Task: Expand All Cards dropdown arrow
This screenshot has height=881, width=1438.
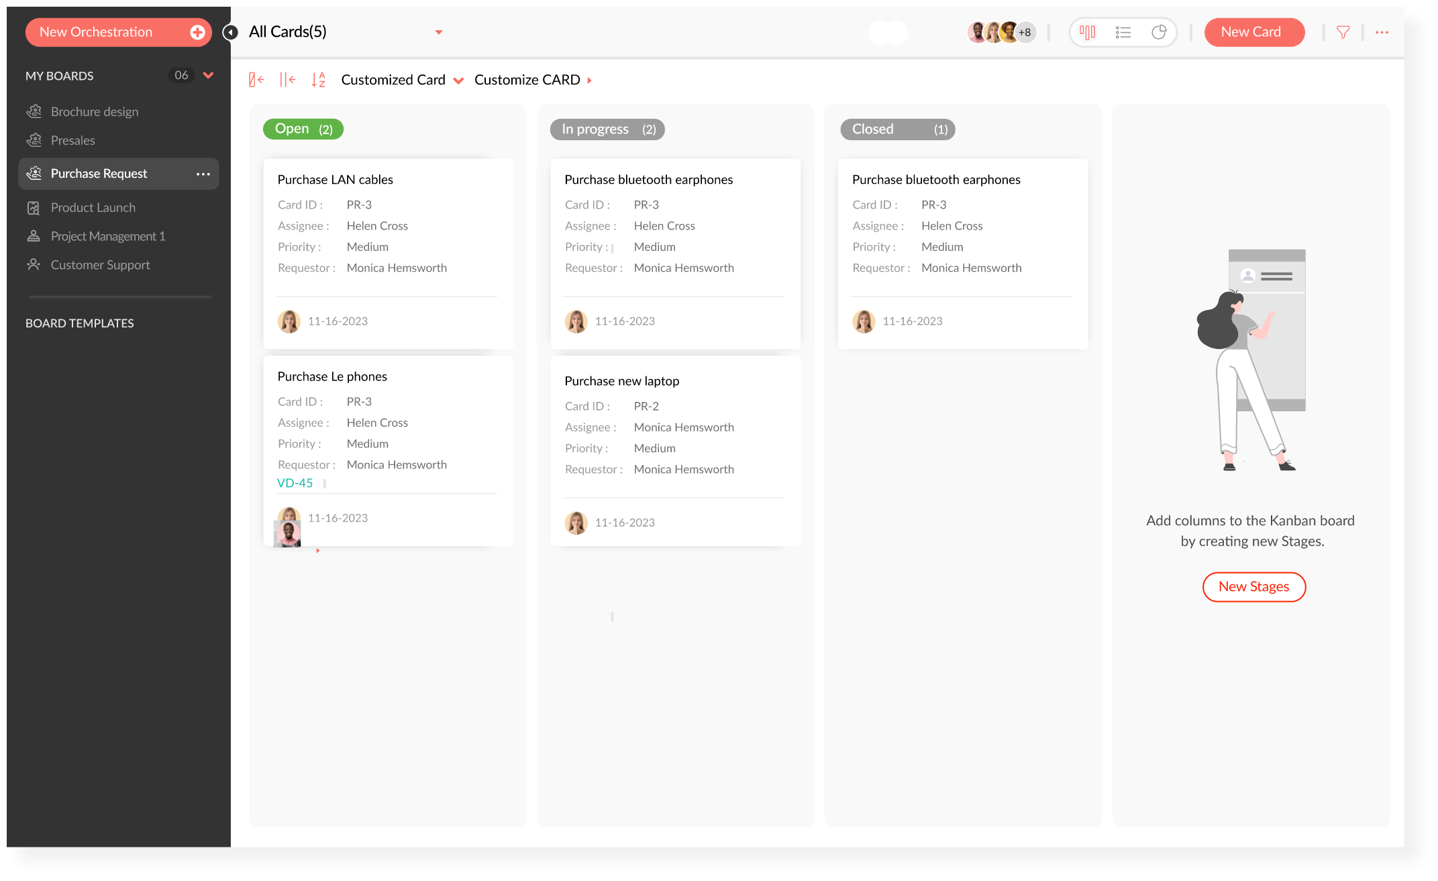Action: click(x=439, y=32)
